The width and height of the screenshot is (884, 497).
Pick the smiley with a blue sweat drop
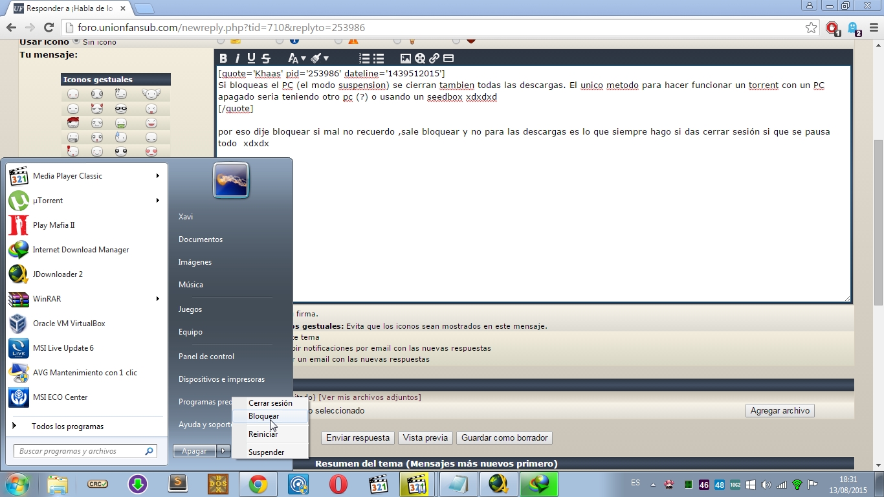(x=121, y=137)
